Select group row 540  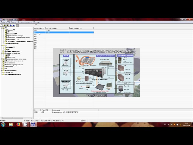click(x=64, y=31)
